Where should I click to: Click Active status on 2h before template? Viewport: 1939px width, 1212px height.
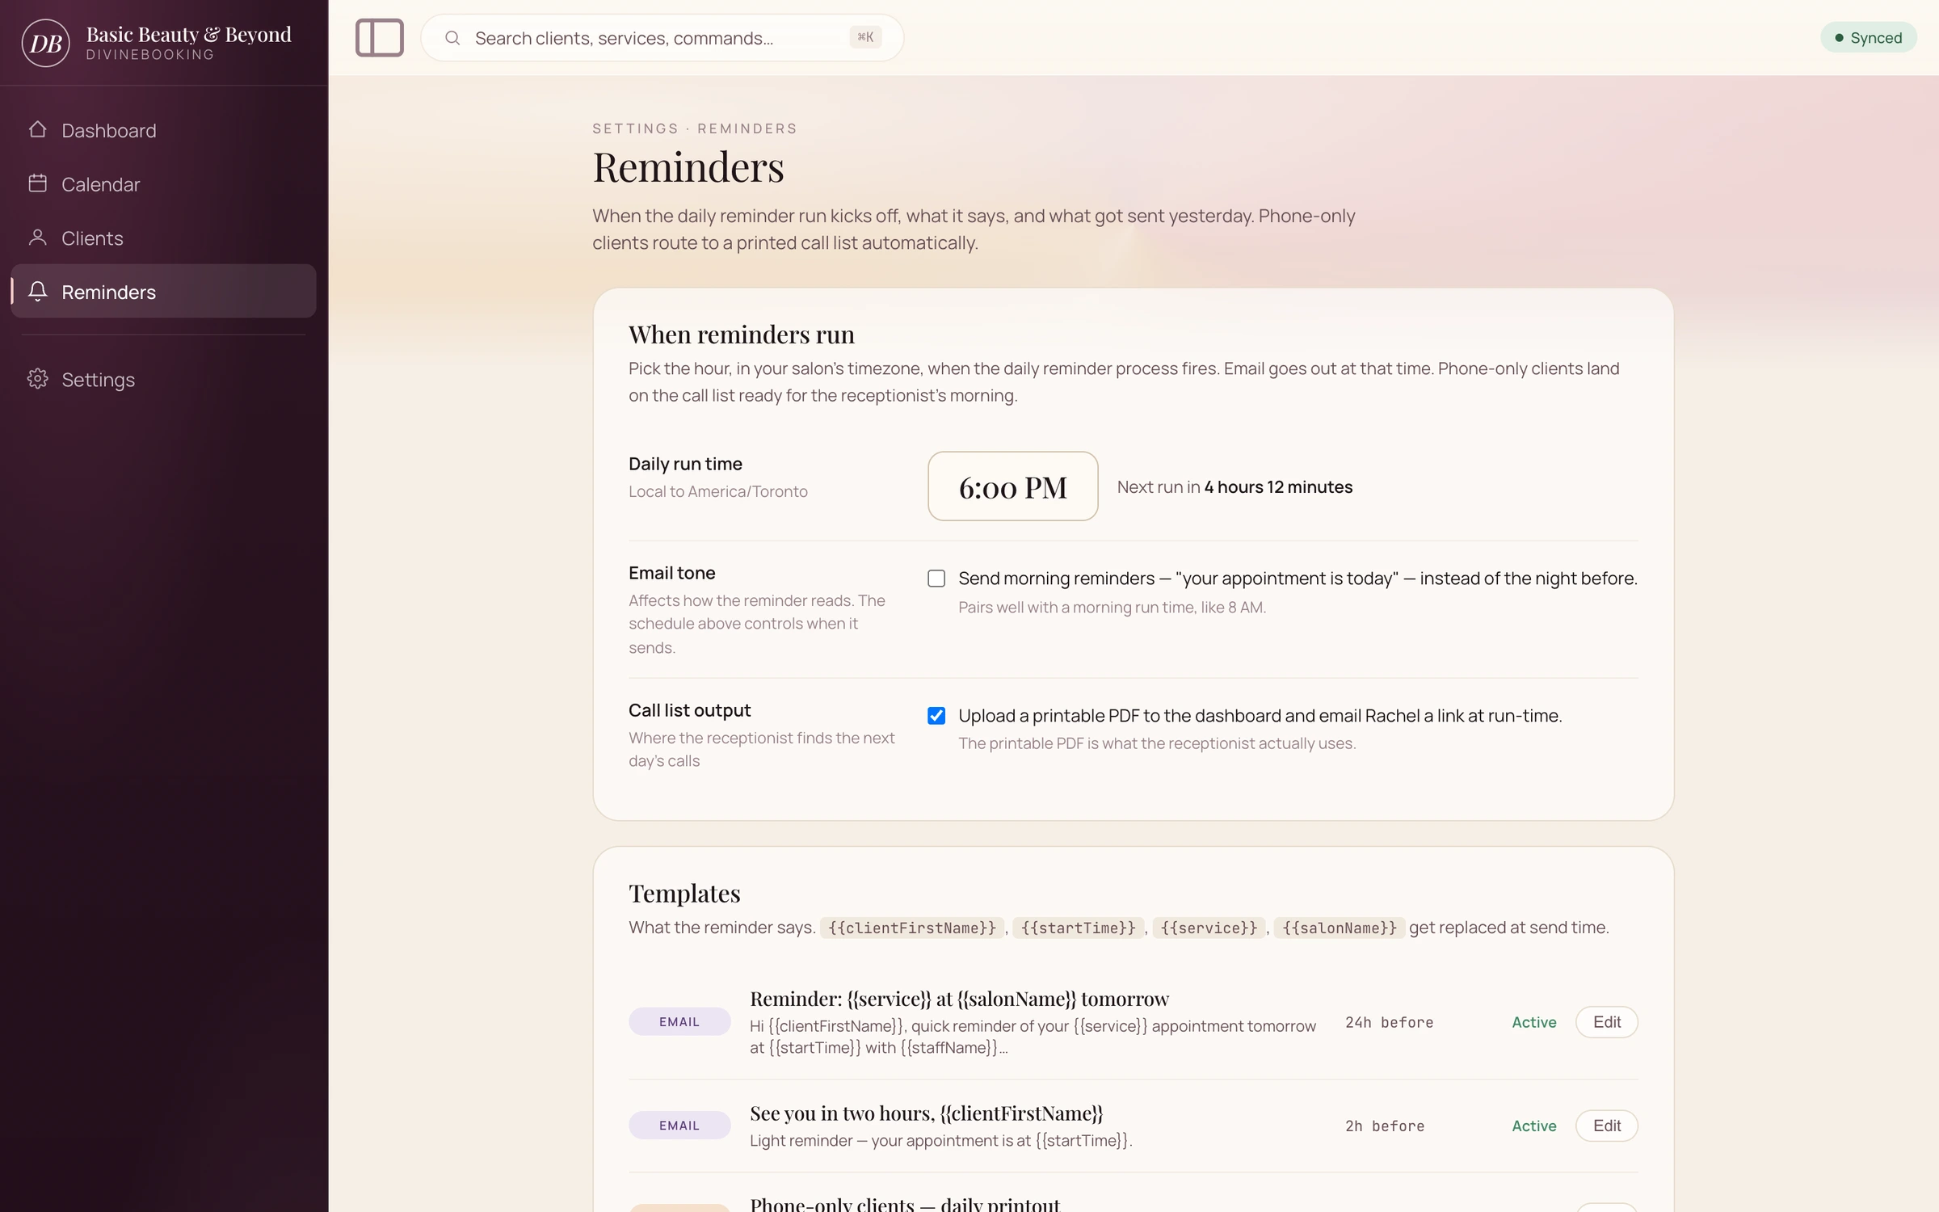(1533, 1126)
